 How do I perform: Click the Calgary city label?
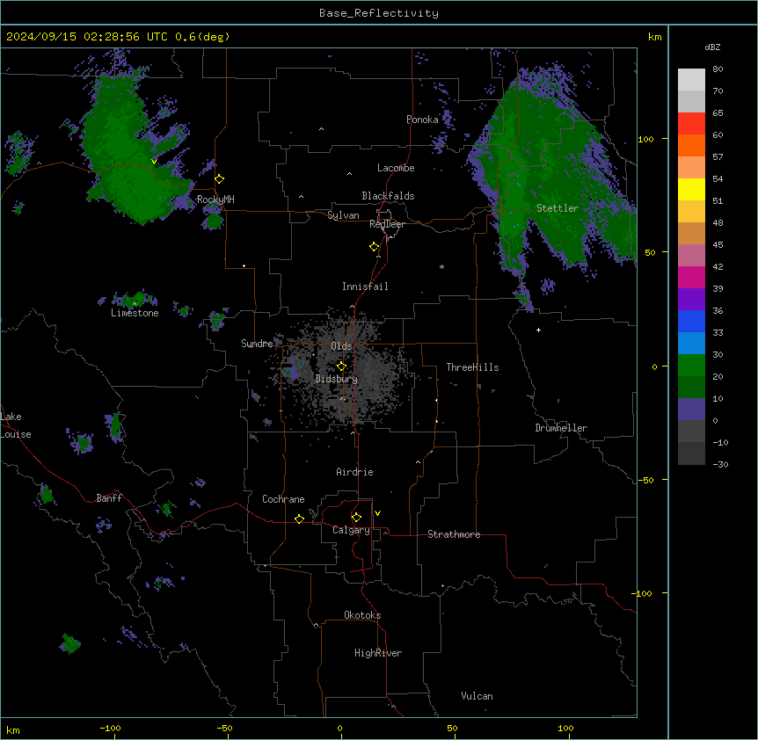[x=351, y=530]
